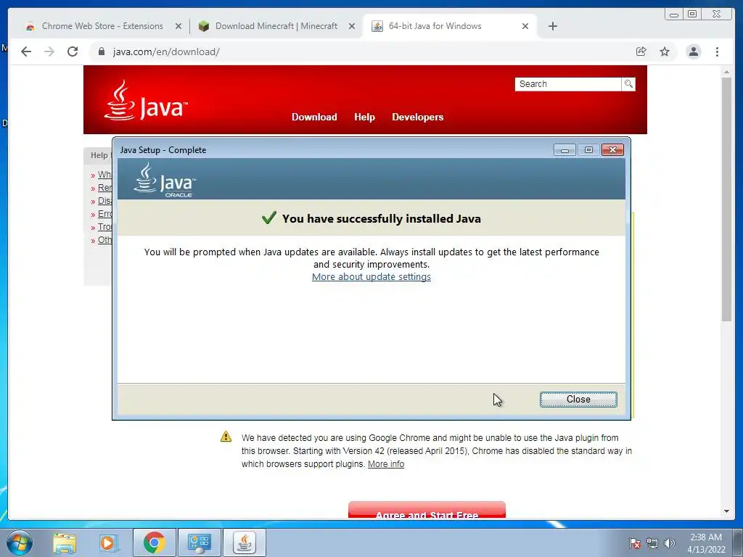This screenshot has height=557, width=743.
Task: Select the 64-bit Java for Windows tab
Action: 435,26
